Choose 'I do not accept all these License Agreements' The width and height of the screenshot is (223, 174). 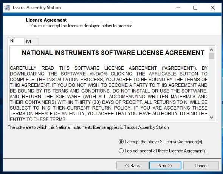[x=162, y=151]
